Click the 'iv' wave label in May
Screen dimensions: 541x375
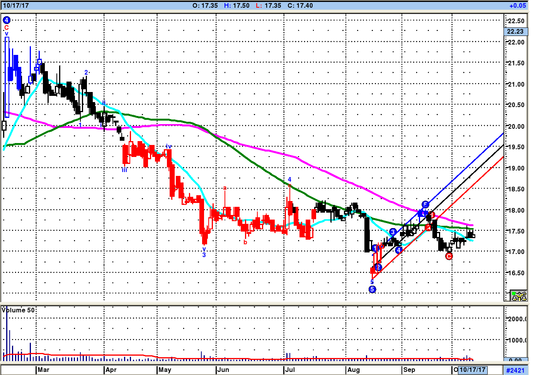coord(168,147)
